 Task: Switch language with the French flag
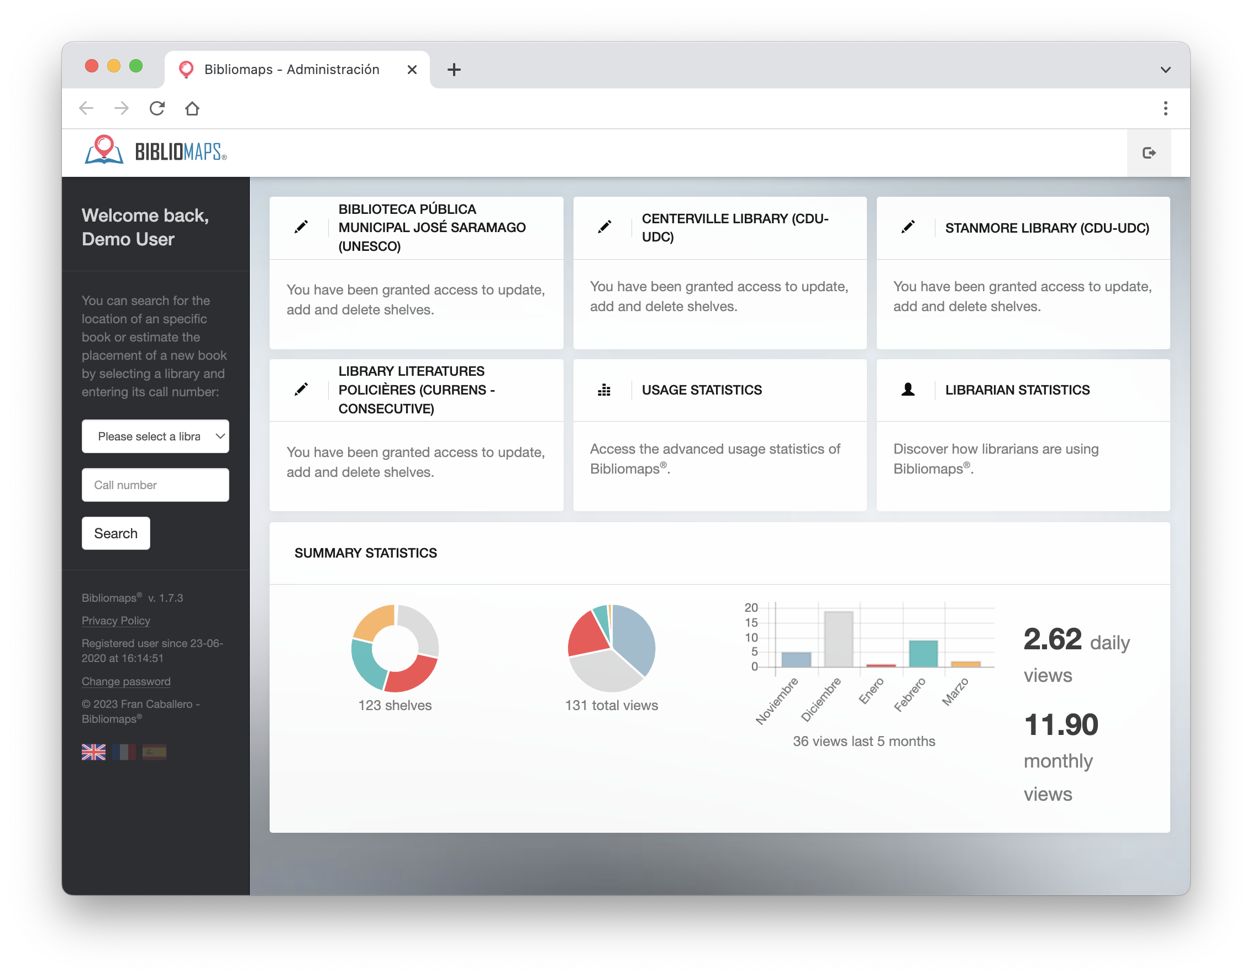coord(124,752)
